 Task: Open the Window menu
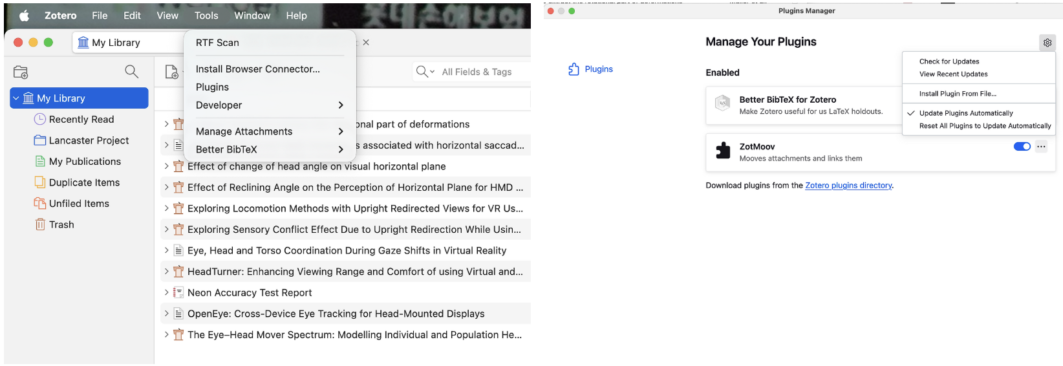252,16
